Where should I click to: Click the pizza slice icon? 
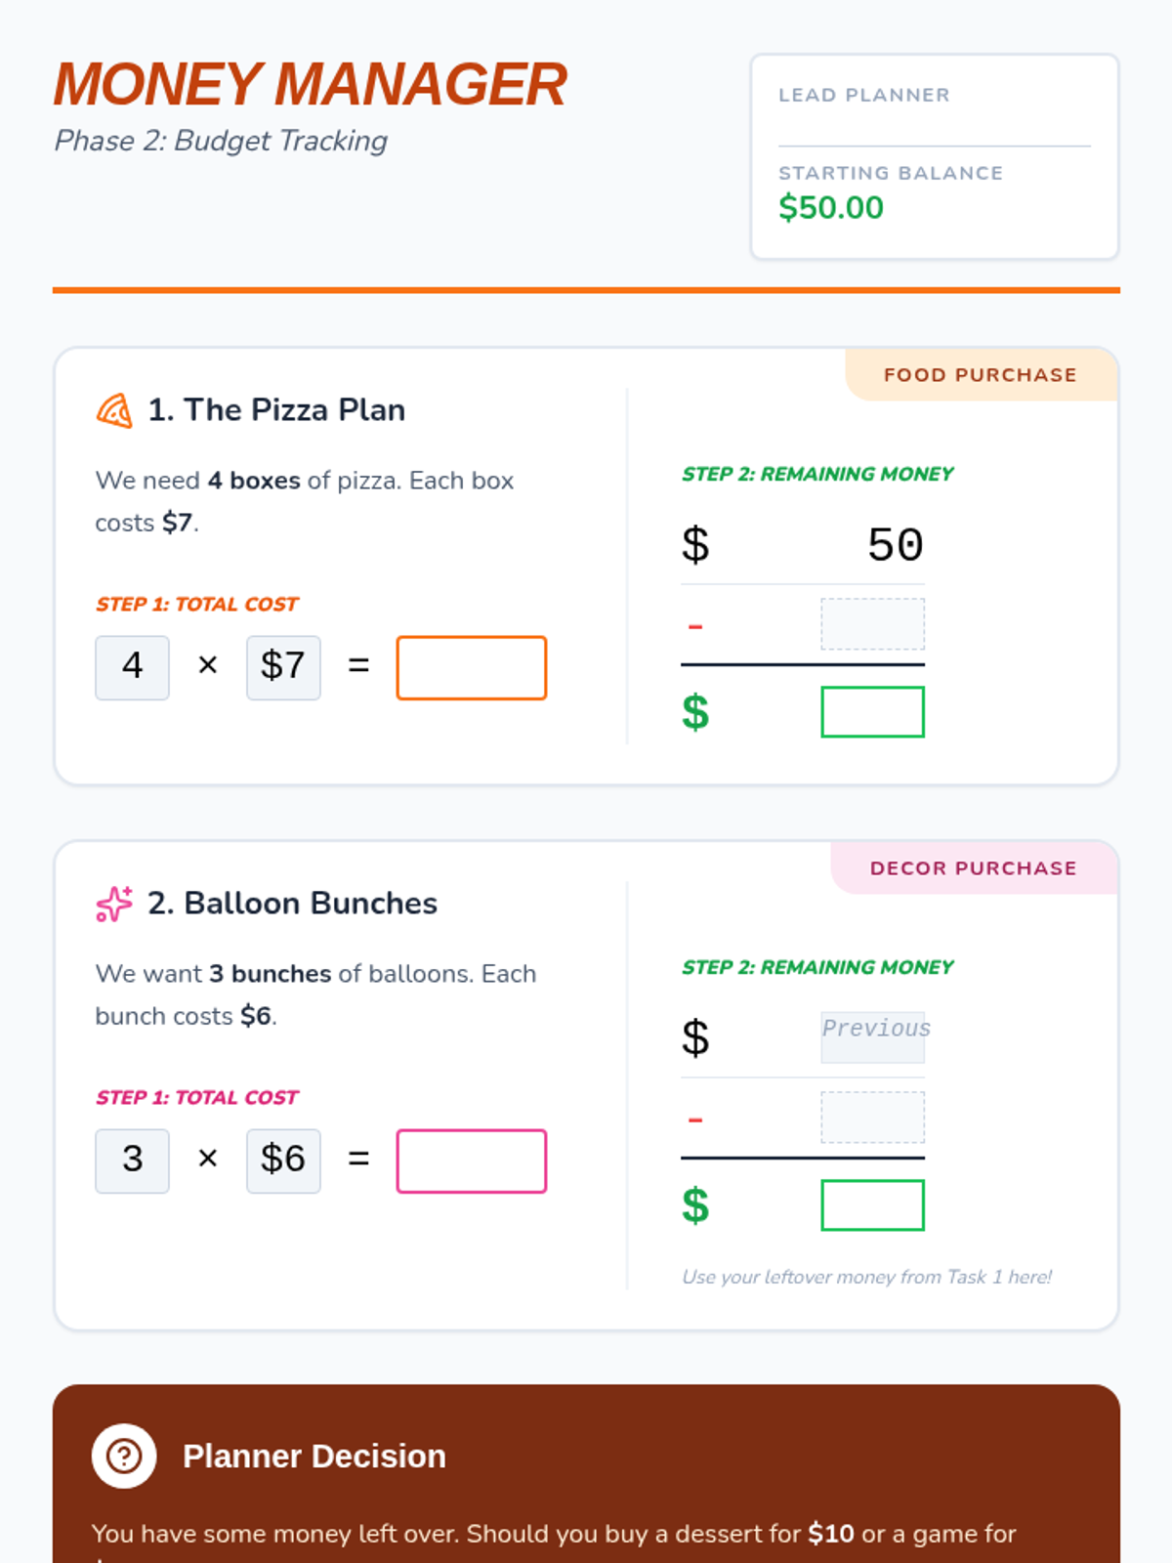click(x=114, y=410)
